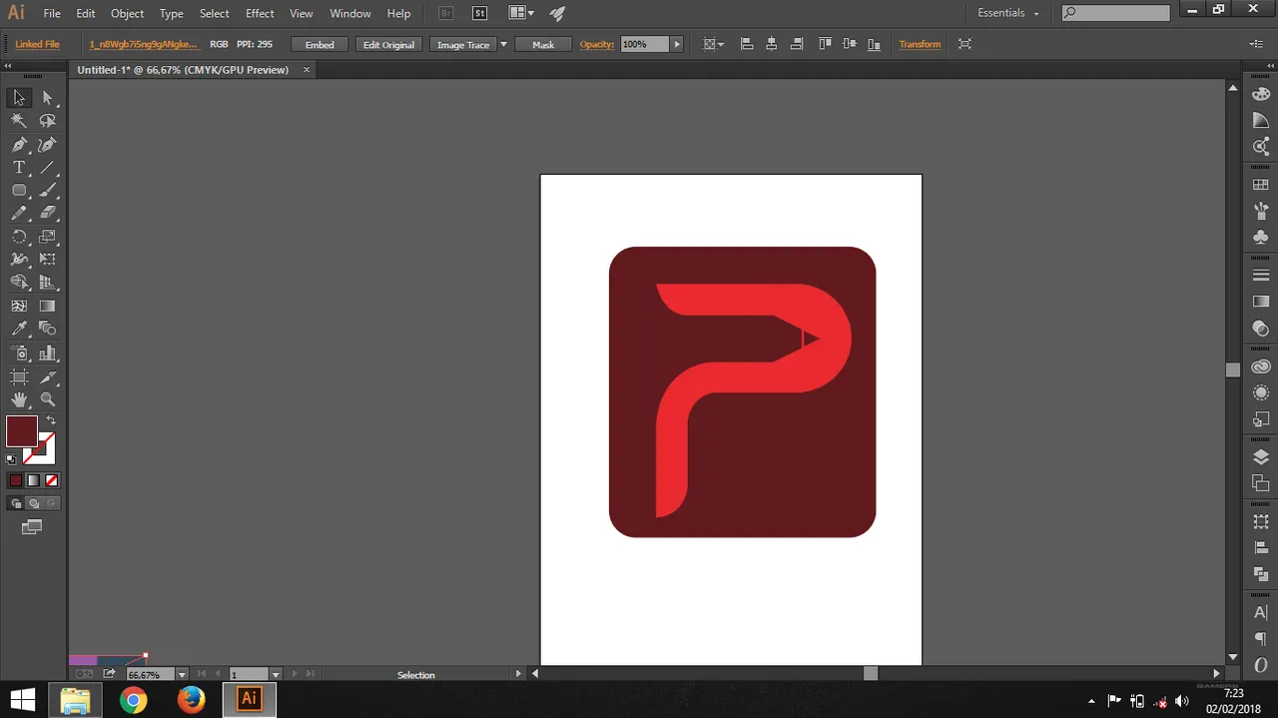Image resolution: width=1278 pixels, height=718 pixels.
Task: Apply solid Color mode button
Action: coord(16,480)
